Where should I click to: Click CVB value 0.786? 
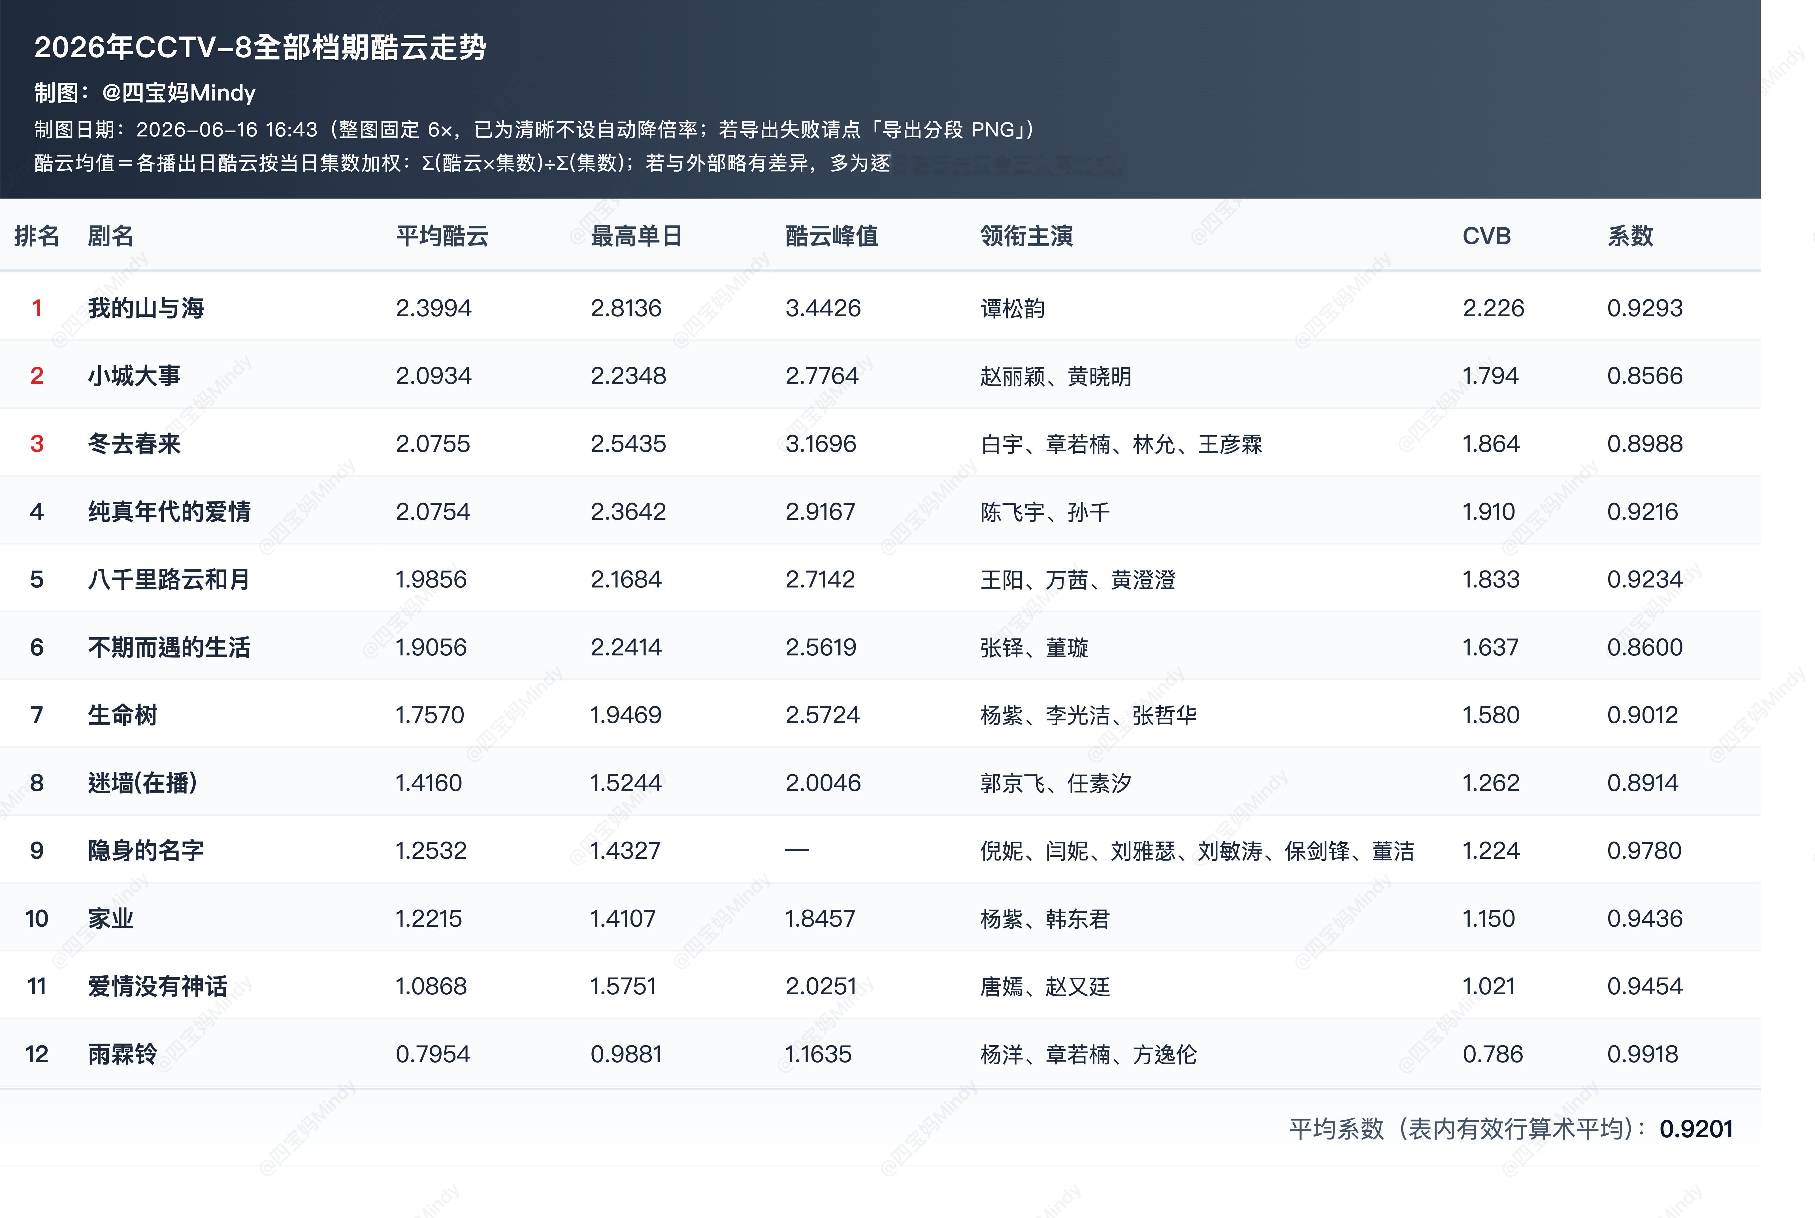pos(1493,1054)
